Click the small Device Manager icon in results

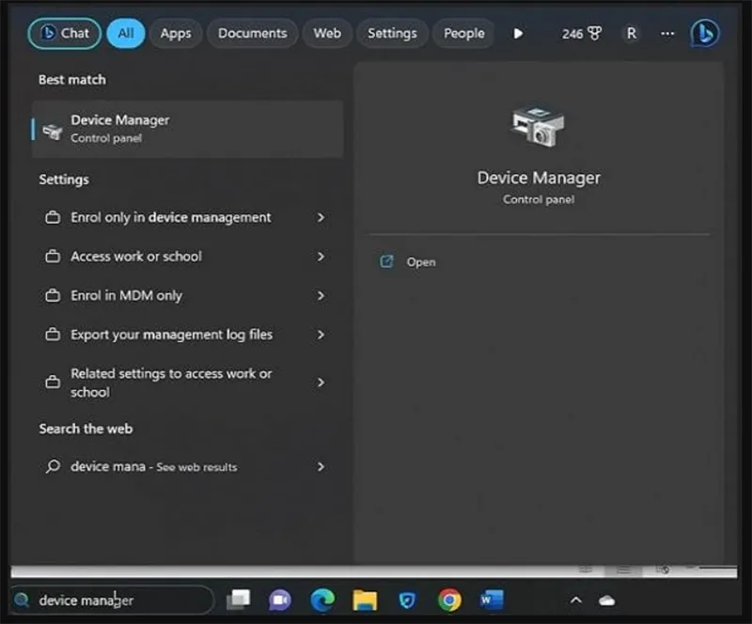53,131
